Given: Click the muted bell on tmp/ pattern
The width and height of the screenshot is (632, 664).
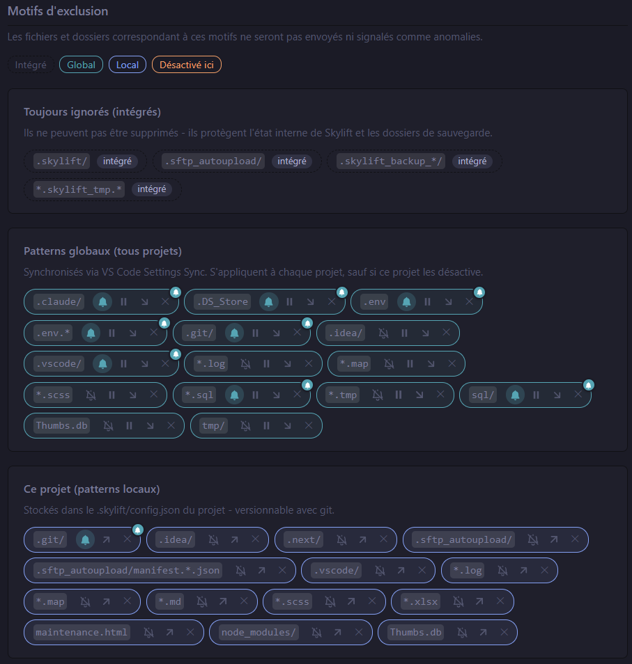Looking at the screenshot, I should pos(245,425).
